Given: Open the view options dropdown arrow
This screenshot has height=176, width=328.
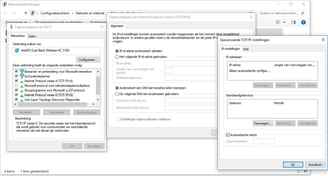Looking at the screenshot, I should click(284, 22).
